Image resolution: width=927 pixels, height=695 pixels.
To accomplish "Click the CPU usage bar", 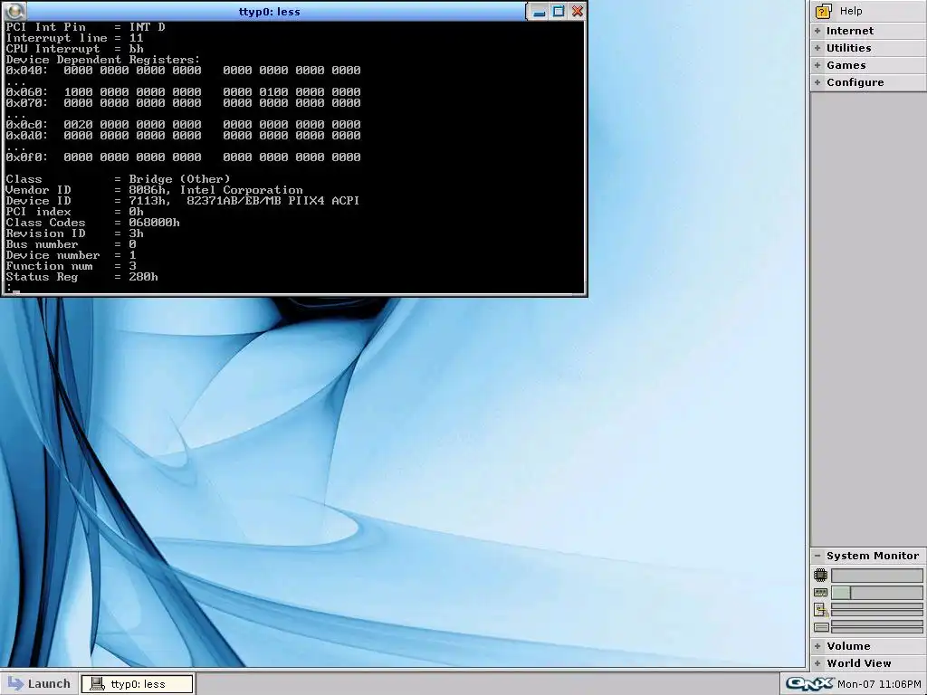I will point(876,575).
